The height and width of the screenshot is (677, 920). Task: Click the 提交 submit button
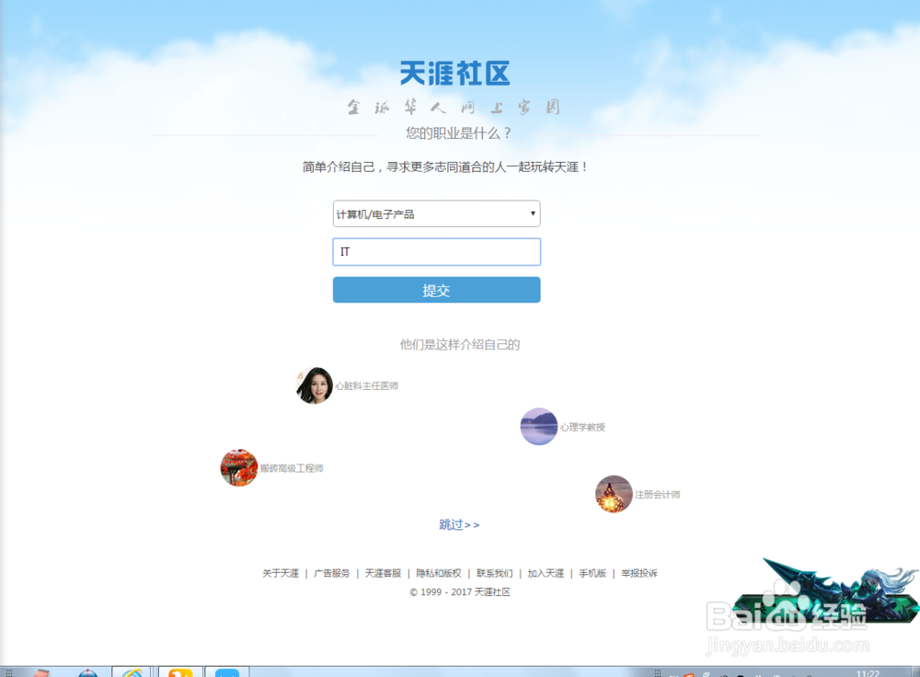click(x=436, y=290)
